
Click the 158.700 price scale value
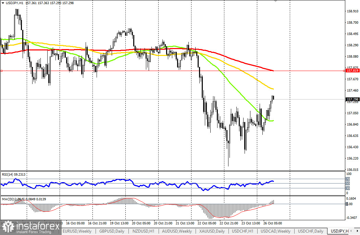click(x=353, y=23)
